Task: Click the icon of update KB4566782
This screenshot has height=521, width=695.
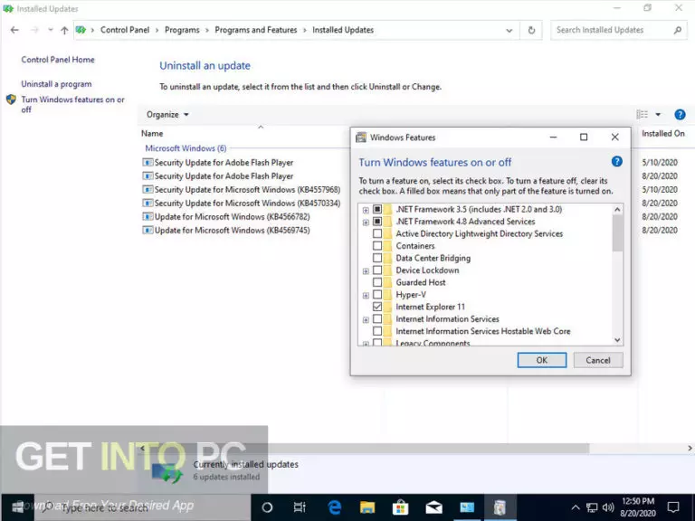Action: click(148, 217)
